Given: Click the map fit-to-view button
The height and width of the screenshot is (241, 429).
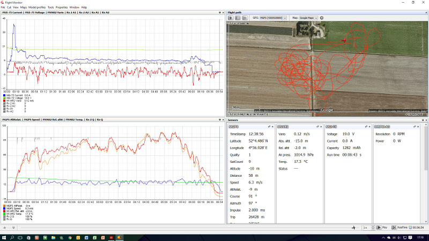Looking at the screenshot, I should pos(238,18).
